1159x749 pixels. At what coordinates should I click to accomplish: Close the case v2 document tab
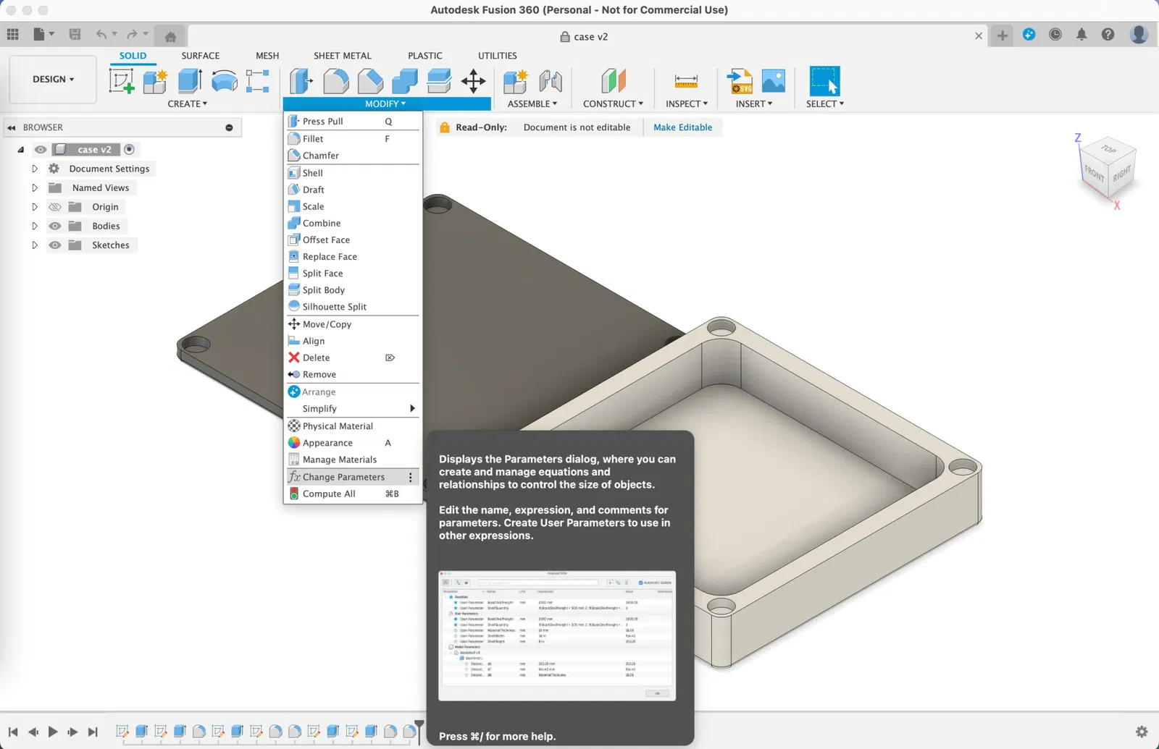click(x=979, y=36)
